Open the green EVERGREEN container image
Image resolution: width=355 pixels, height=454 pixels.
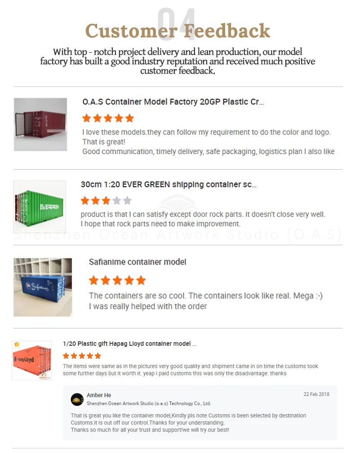pyautogui.click(x=40, y=207)
